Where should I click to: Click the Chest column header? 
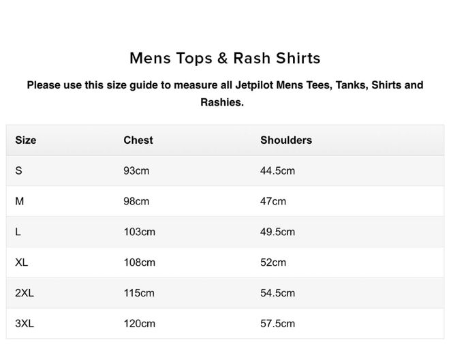tap(138, 140)
